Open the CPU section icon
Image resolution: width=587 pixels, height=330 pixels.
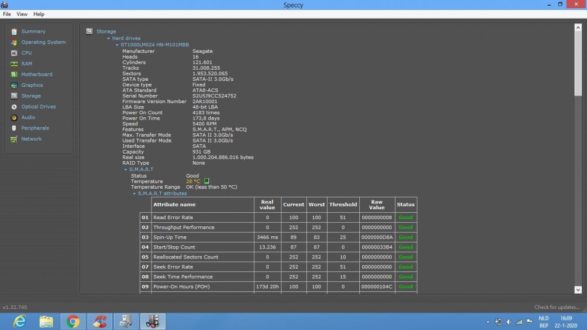tap(14, 53)
